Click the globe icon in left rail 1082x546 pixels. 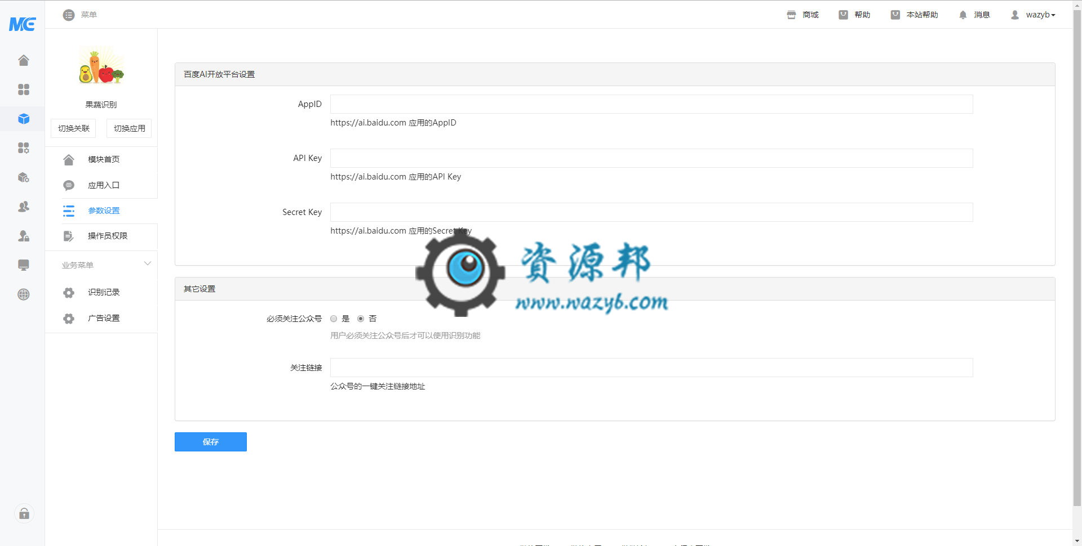tap(23, 294)
